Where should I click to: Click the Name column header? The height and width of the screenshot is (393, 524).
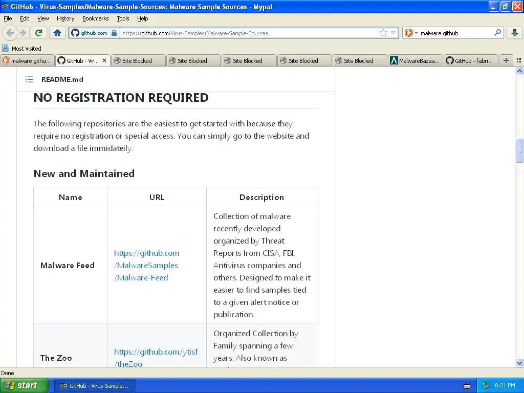(70, 197)
